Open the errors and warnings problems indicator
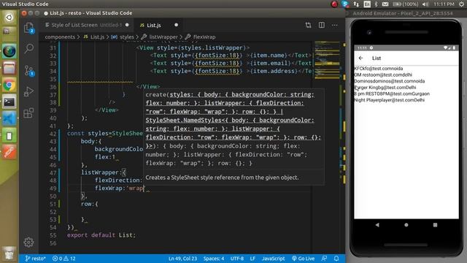467x263 pixels. pyautogui.click(x=63, y=259)
